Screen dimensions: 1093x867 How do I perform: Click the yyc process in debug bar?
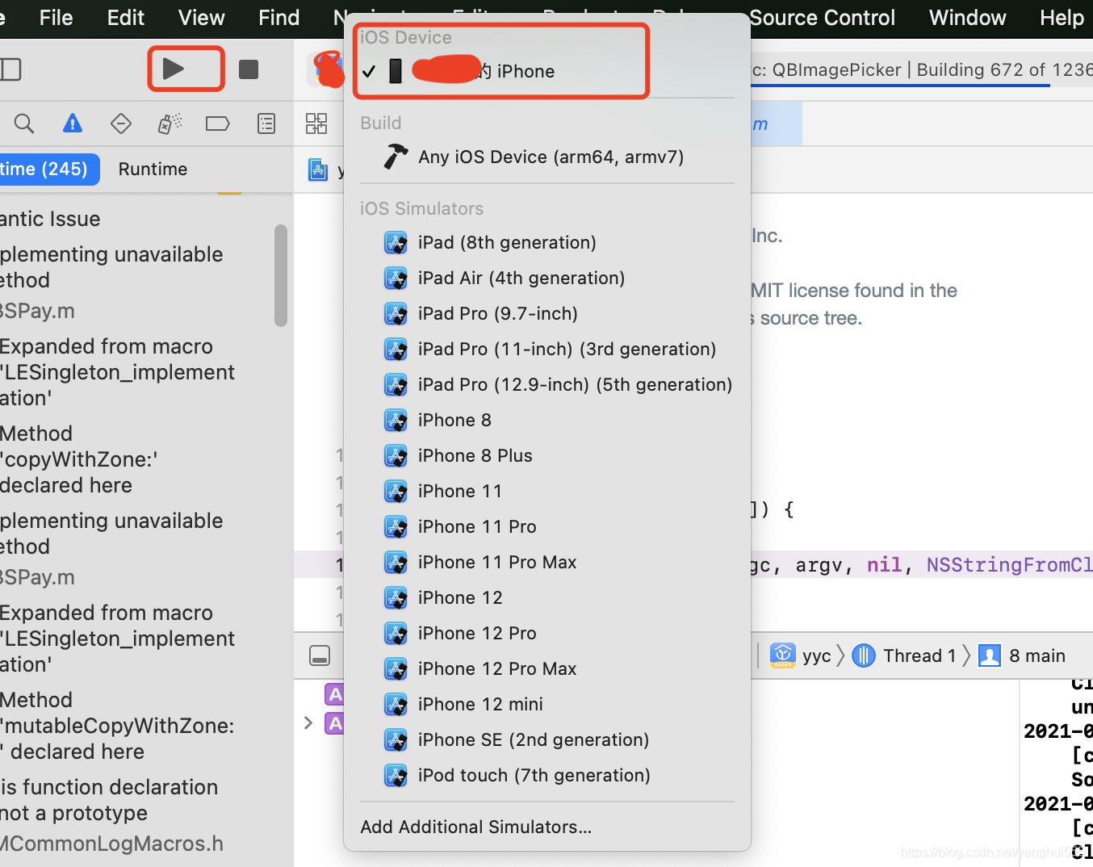tap(800, 655)
